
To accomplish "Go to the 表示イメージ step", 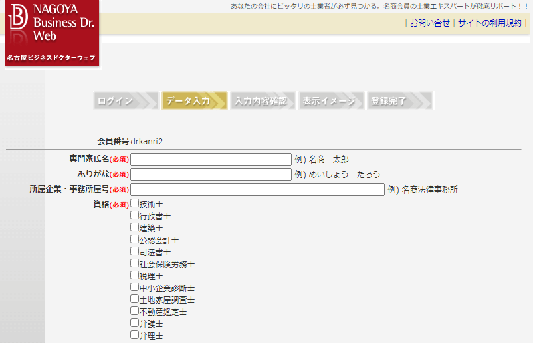I will click(x=329, y=101).
